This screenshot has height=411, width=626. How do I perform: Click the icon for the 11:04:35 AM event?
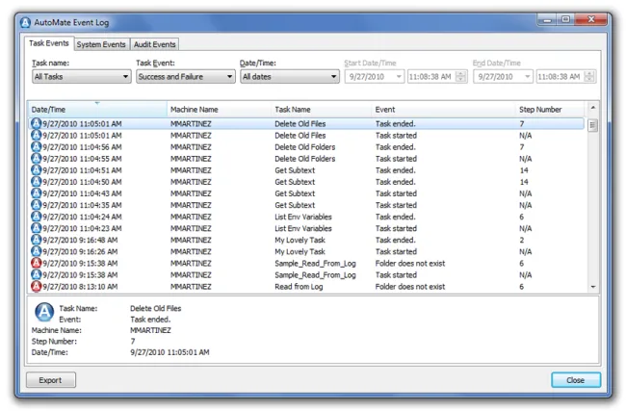(x=36, y=205)
